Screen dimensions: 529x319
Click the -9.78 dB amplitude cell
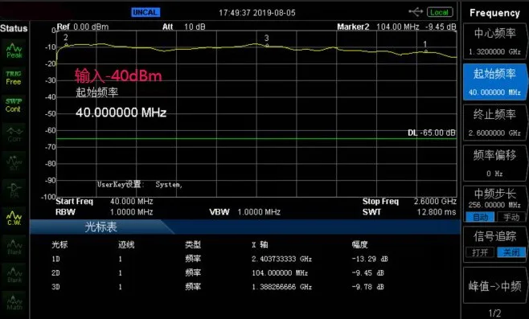(x=367, y=287)
